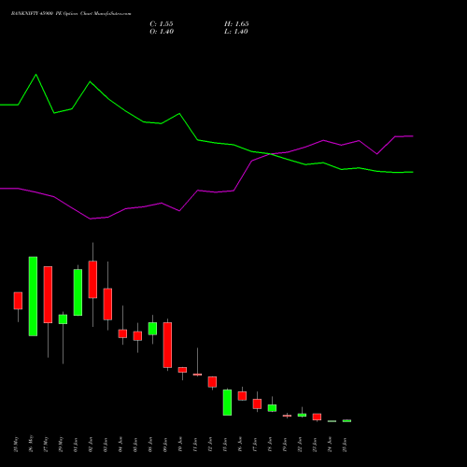
Task: Click the 19 Jun date label
Action: tap(285, 445)
